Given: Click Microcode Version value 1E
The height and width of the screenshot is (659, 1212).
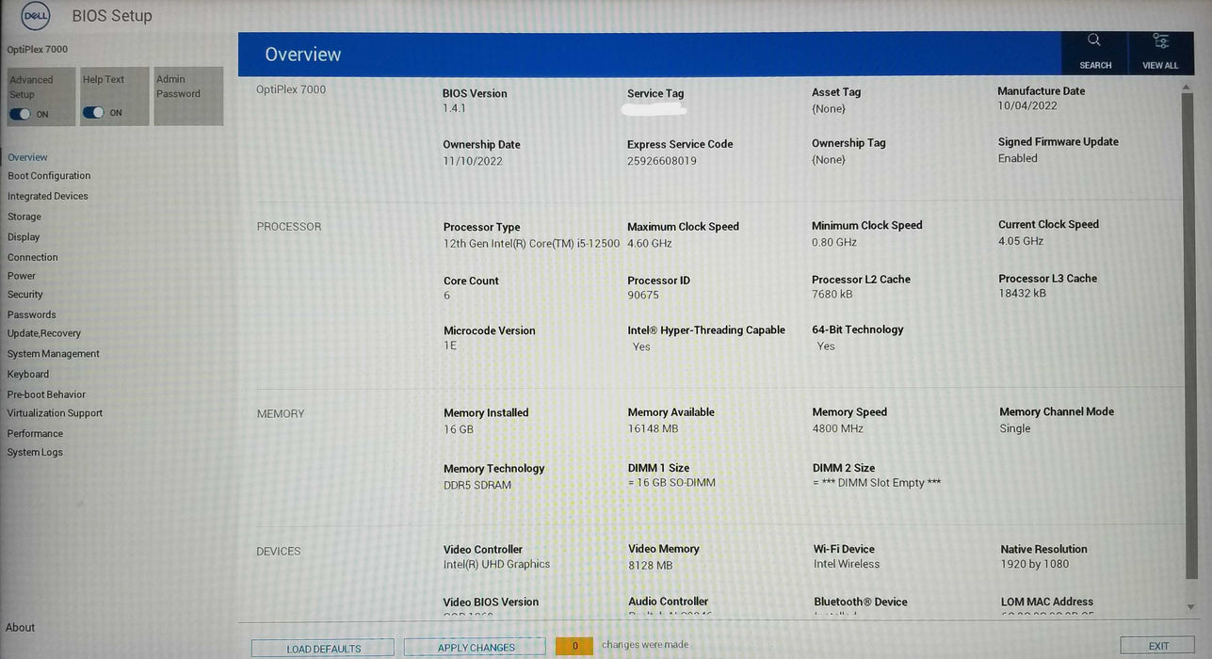Looking at the screenshot, I should tap(449, 346).
